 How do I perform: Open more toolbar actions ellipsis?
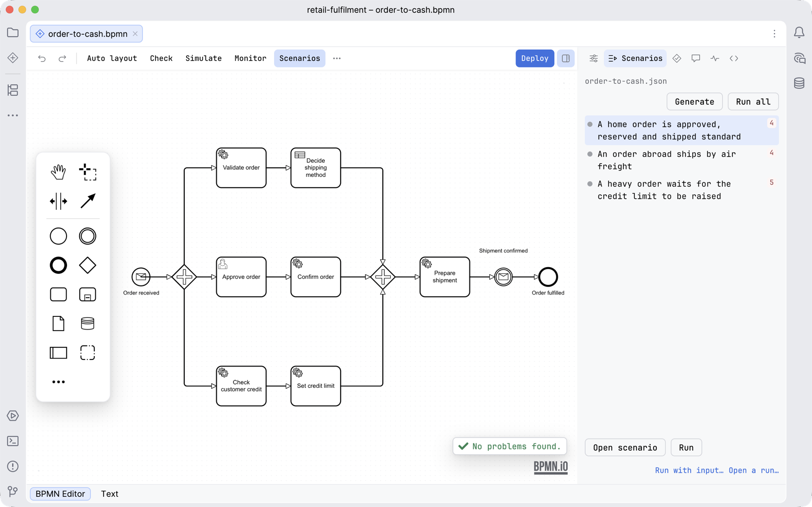(x=337, y=58)
